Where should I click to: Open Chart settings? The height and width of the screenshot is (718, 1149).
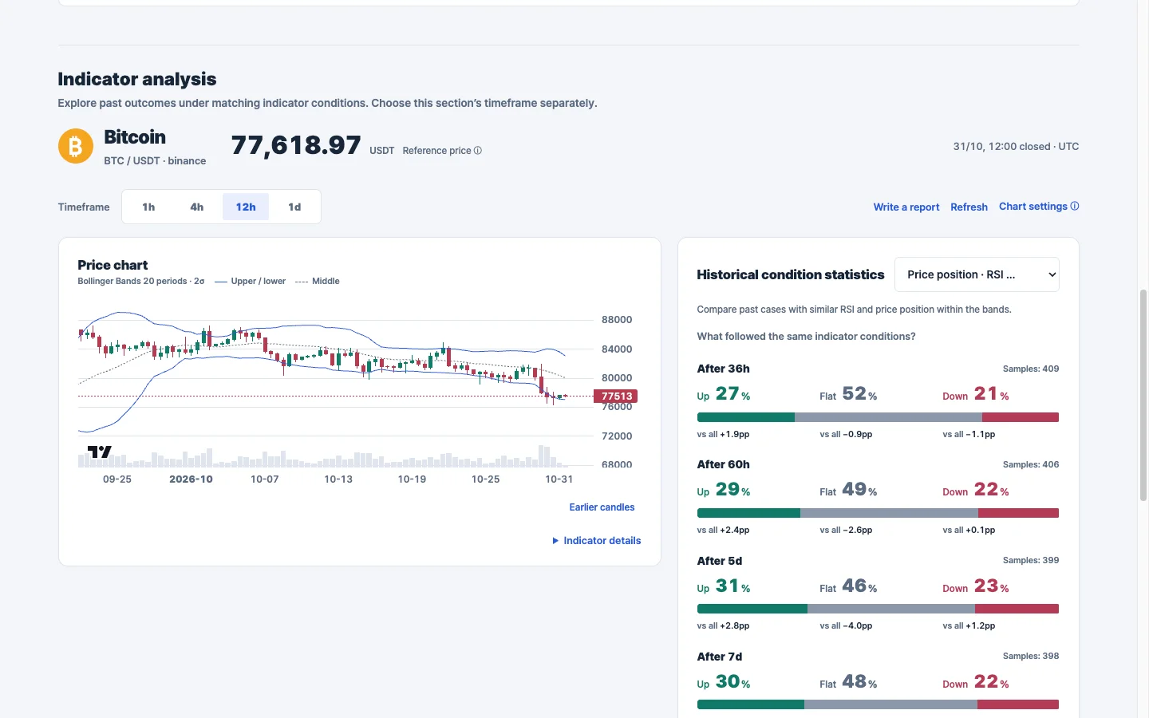click(1033, 206)
